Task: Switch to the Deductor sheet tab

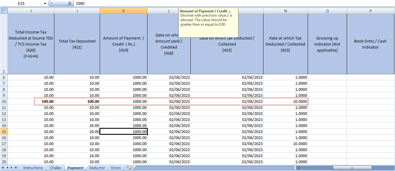Action: point(97,168)
